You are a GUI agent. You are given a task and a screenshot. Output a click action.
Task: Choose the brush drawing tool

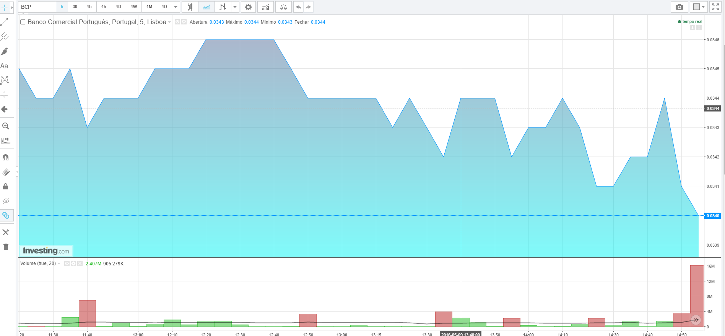click(x=5, y=51)
